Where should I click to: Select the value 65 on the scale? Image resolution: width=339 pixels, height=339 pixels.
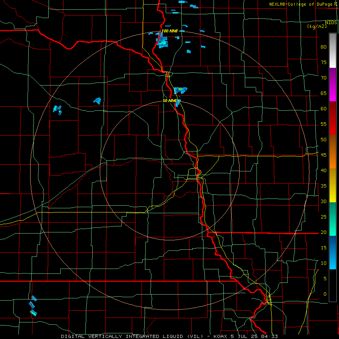click(324, 93)
